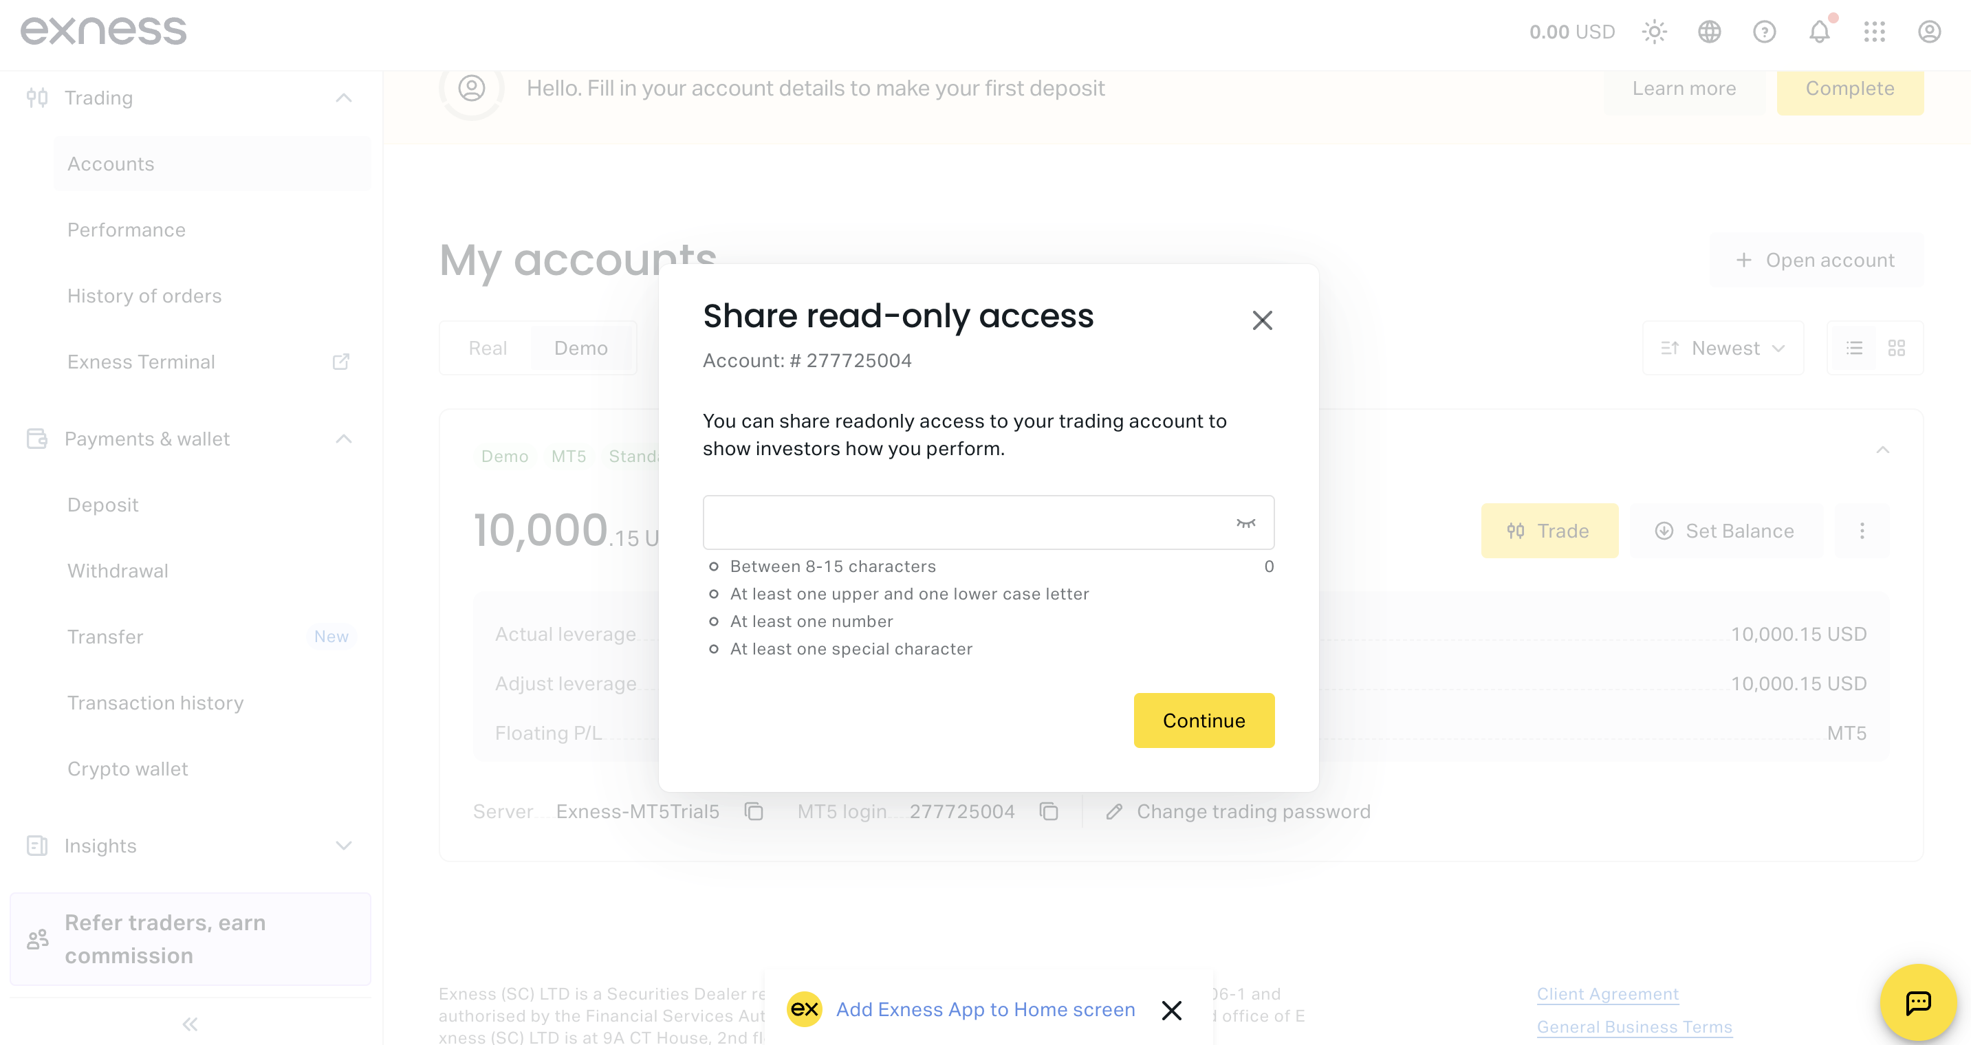The image size is (1971, 1045).
Task: Collapse the sidebar with double chevron
Action: [x=190, y=1024]
